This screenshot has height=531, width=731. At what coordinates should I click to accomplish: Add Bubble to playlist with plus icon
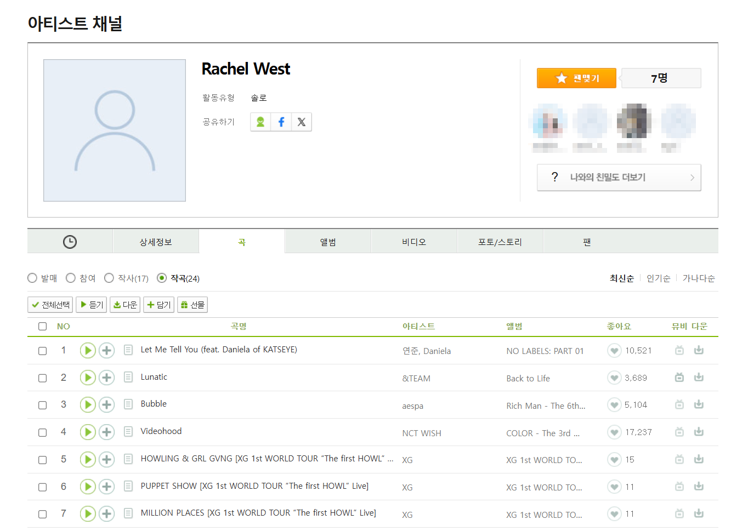106,405
